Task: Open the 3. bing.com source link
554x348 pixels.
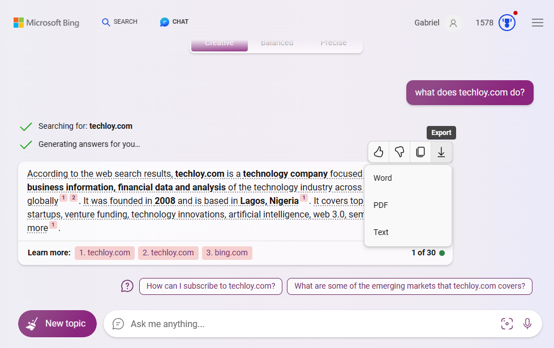Action: coord(227,253)
